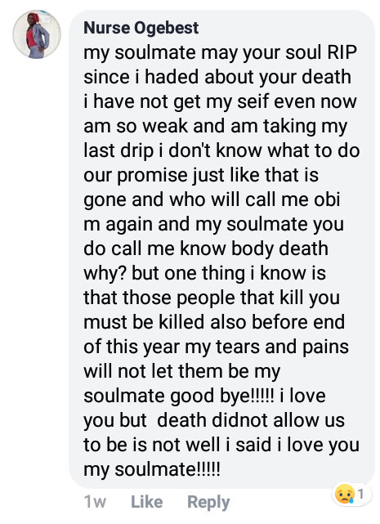Select the line 'gone and who will call me obi'

212,200
